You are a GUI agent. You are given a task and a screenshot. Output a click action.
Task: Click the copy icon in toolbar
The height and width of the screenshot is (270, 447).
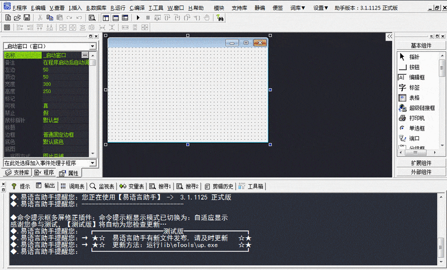click(x=50, y=18)
